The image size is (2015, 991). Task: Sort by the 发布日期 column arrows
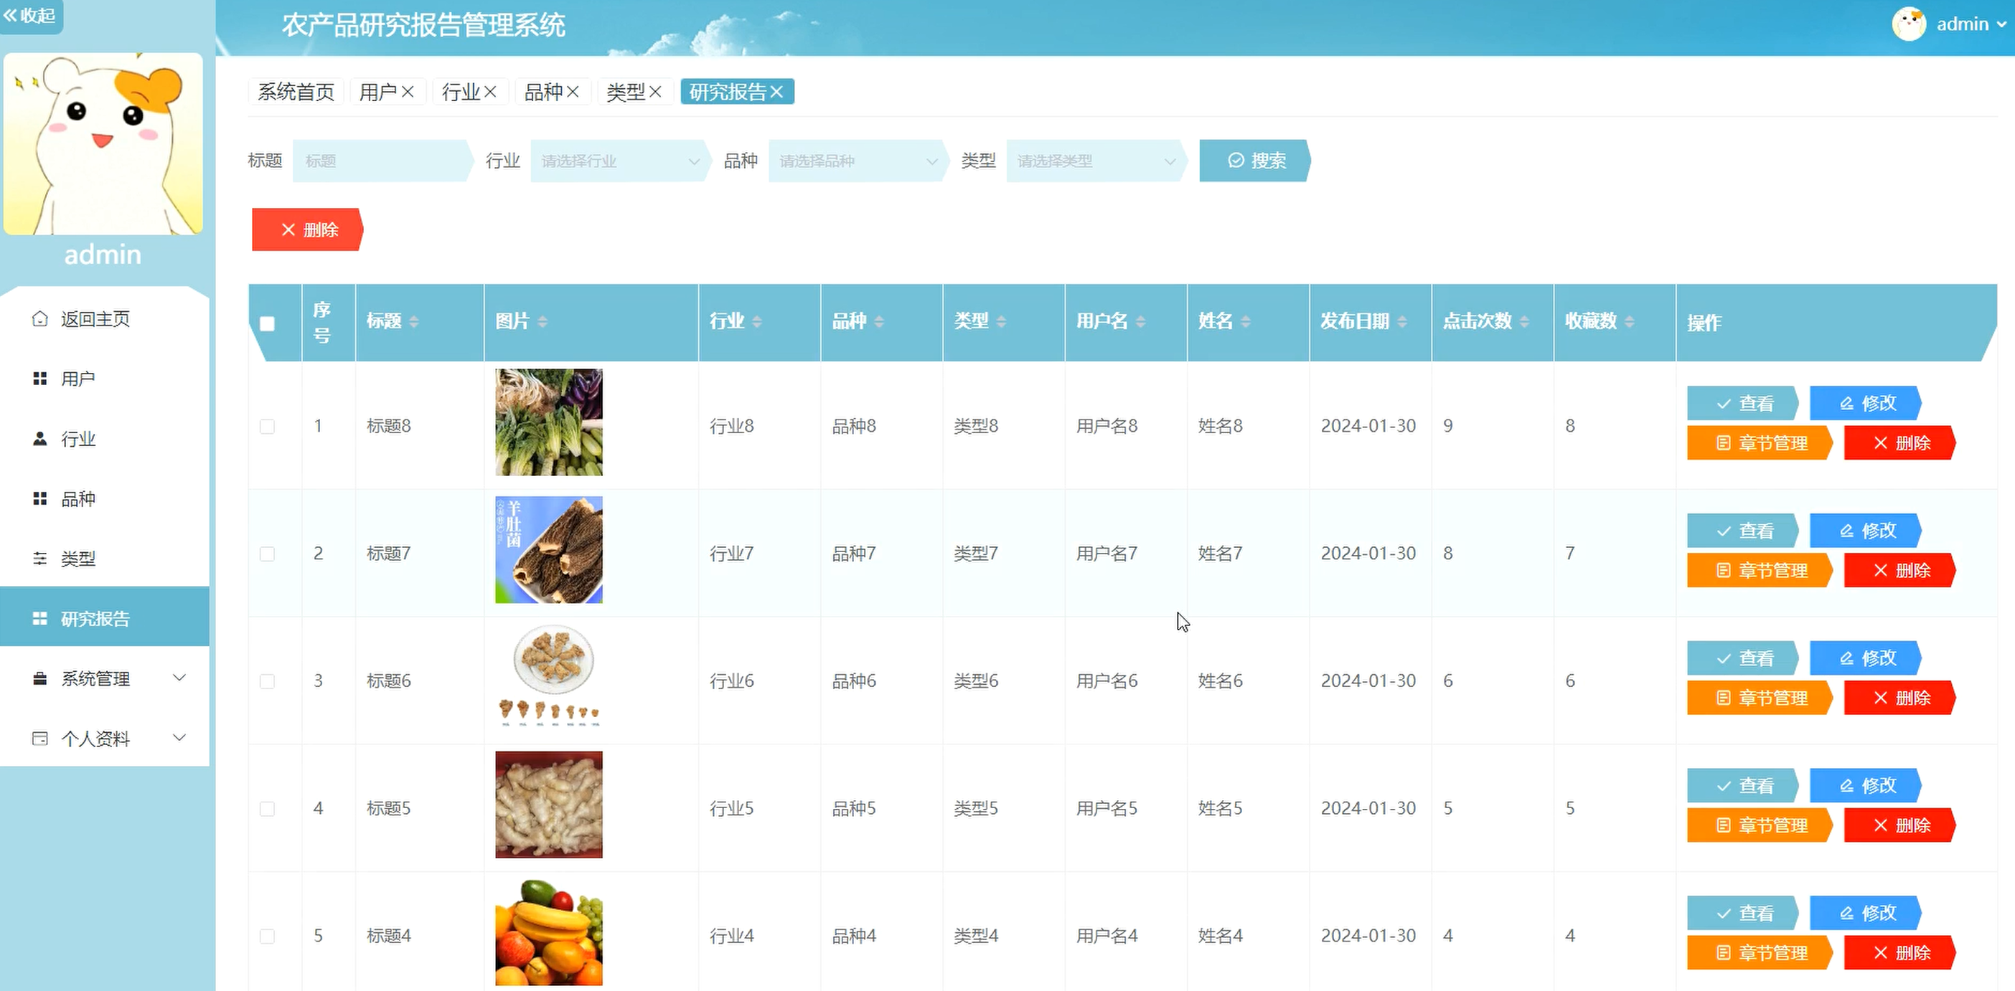pyautogui.click(x=1401, y=321)
